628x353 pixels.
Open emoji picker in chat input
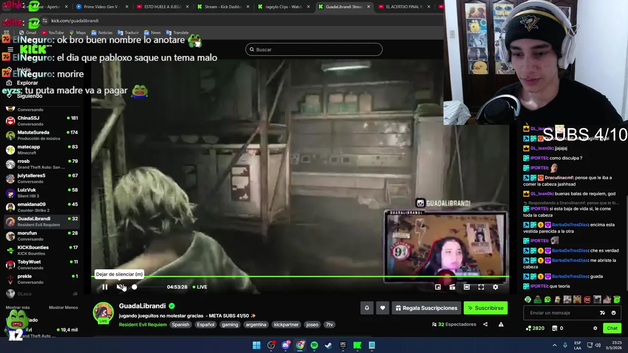(x=613, y=313)
